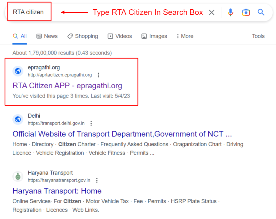Click the http://aprtacitizen.epragathi.org URL text

pos(60,75)
